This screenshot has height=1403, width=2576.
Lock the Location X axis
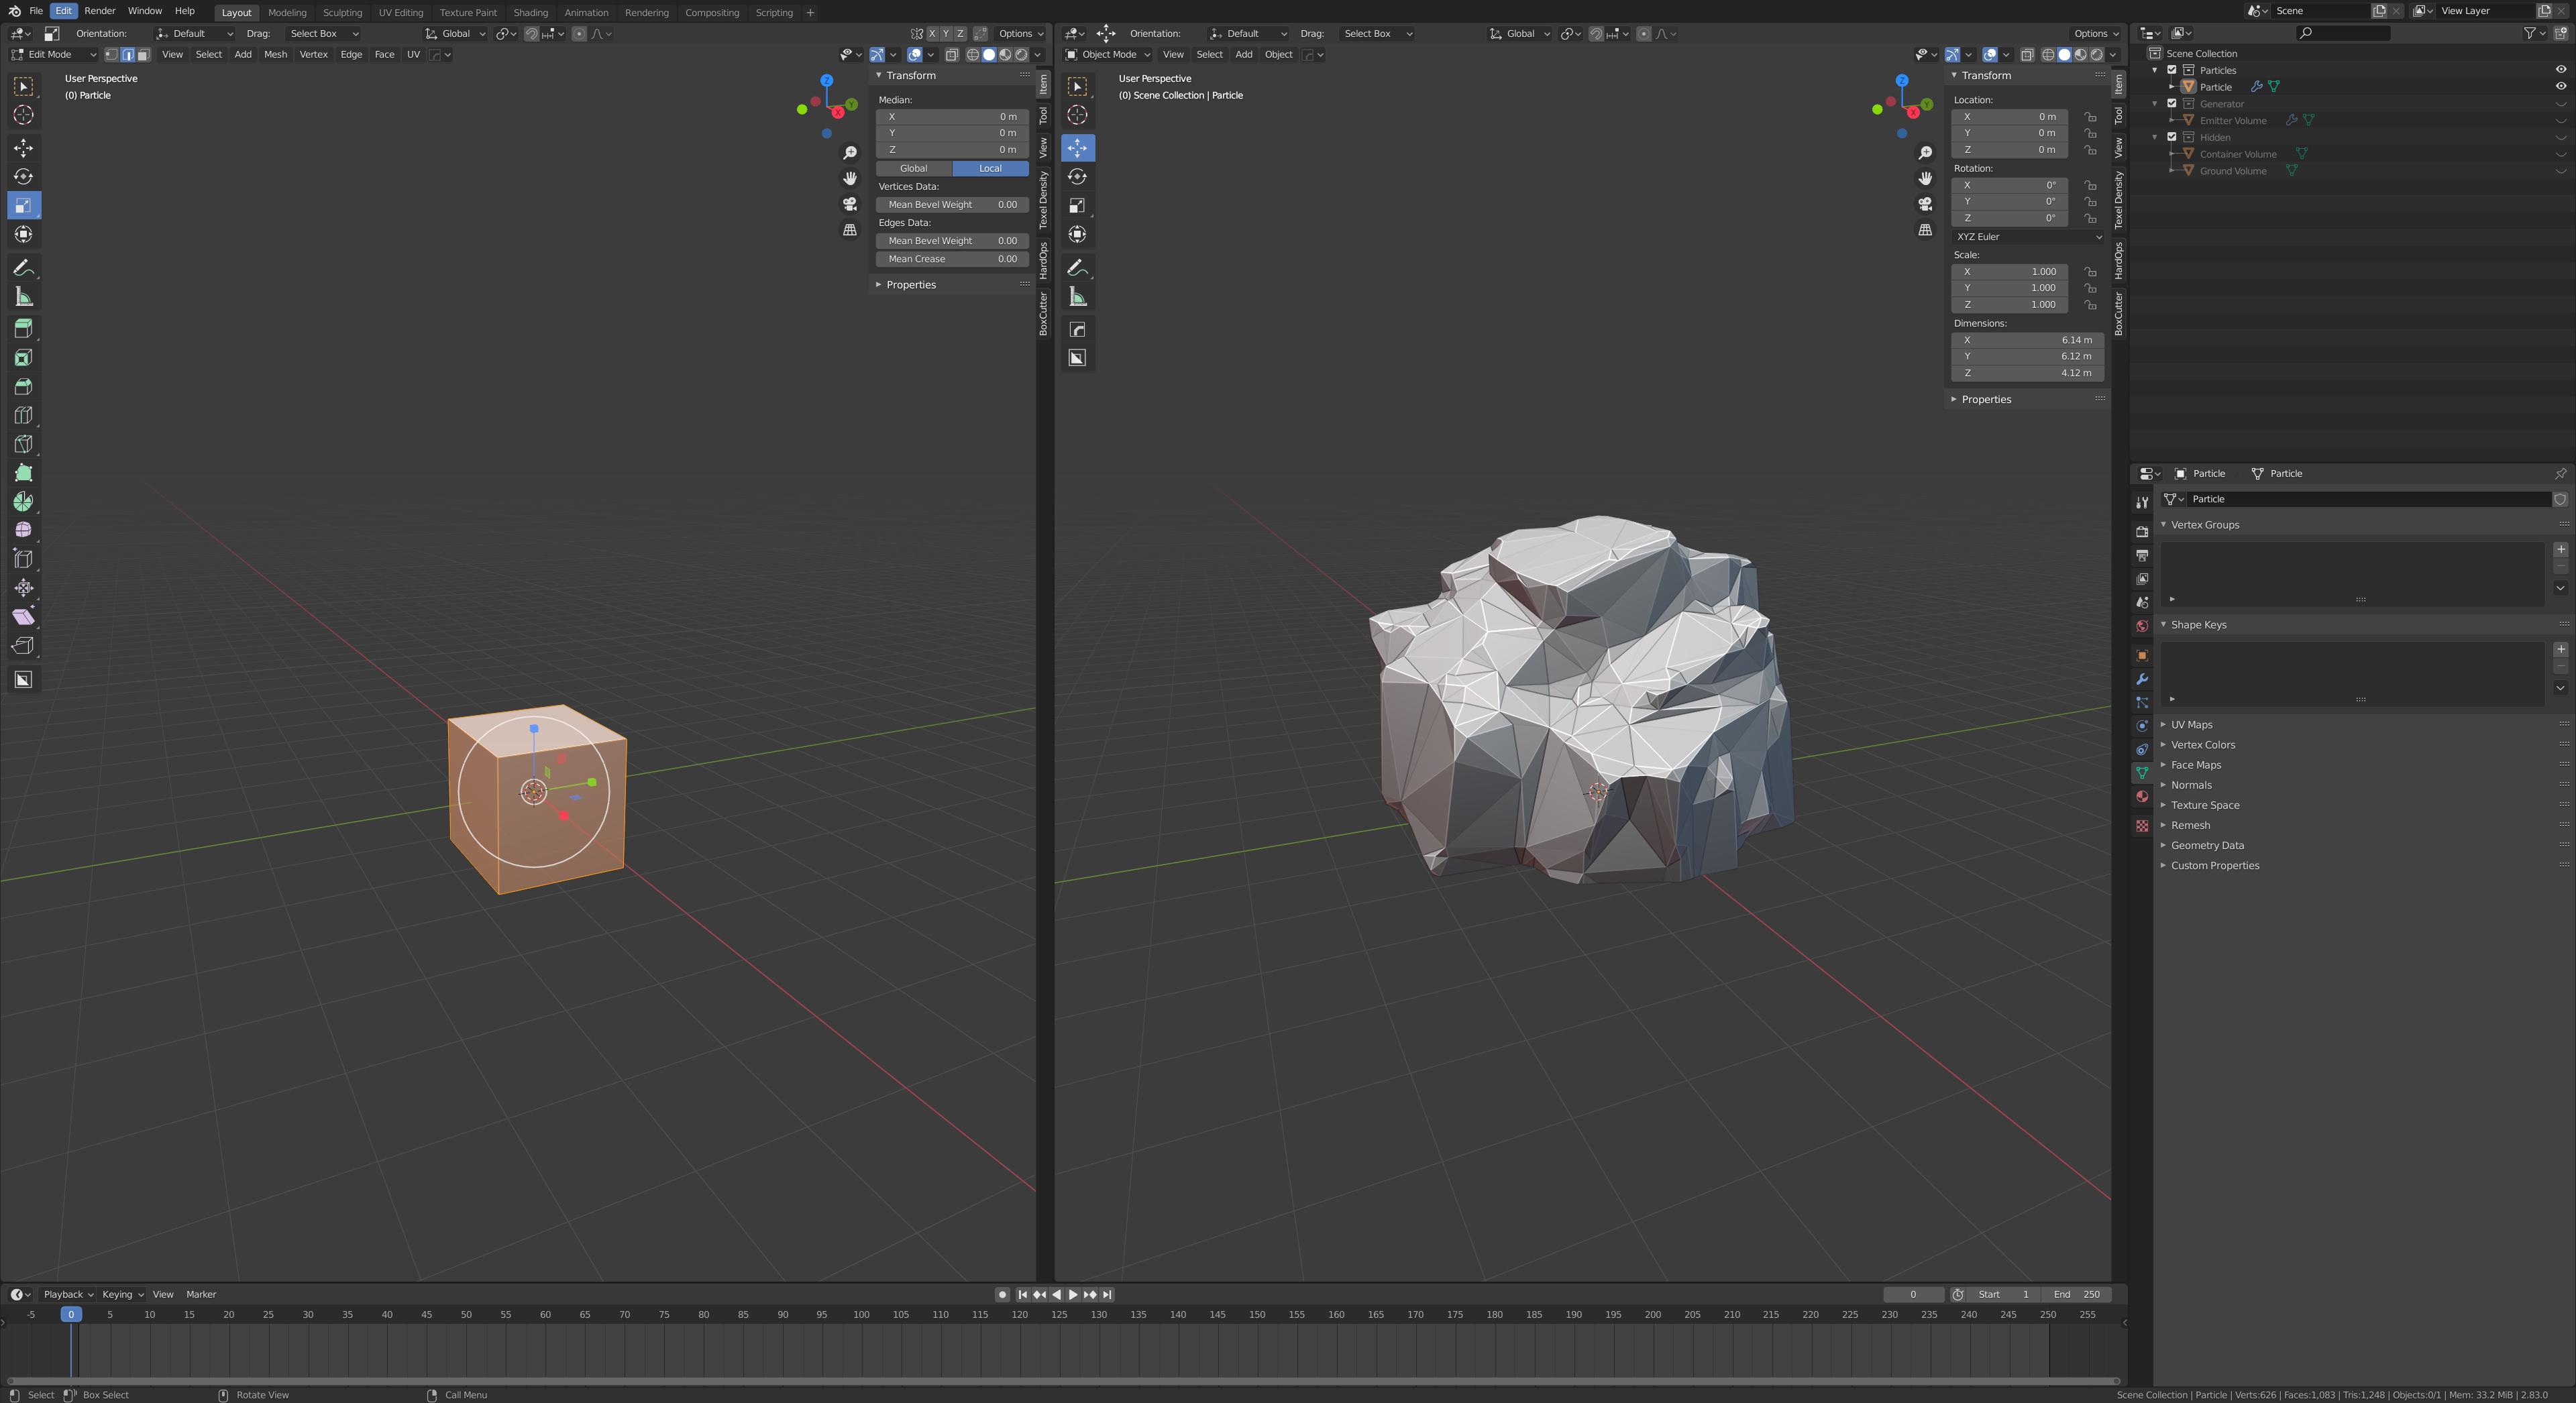[x=2090, y=117]
